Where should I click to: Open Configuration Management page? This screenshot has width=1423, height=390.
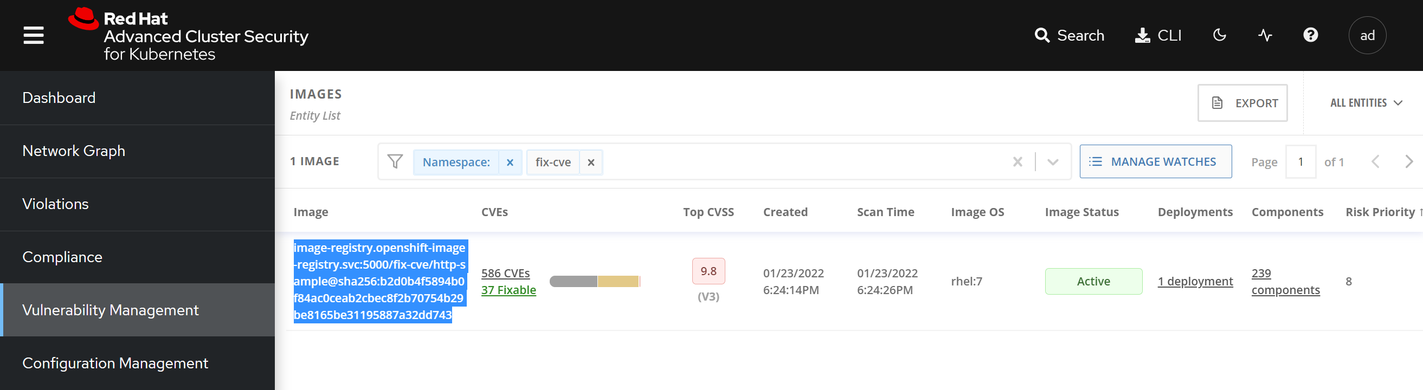point(138,363)
